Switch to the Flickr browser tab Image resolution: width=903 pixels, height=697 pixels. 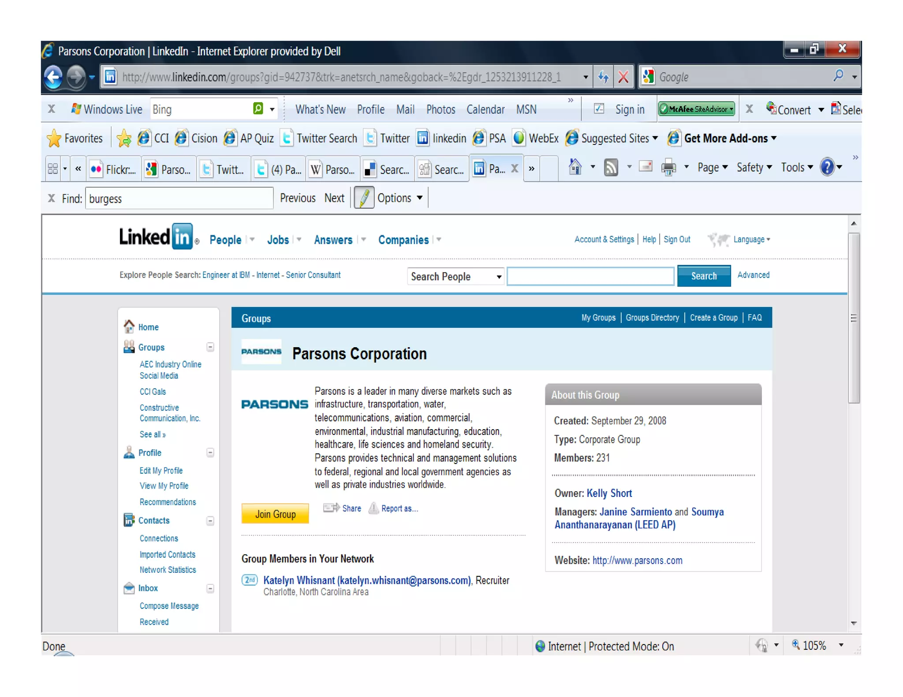(x=114, y=169)
